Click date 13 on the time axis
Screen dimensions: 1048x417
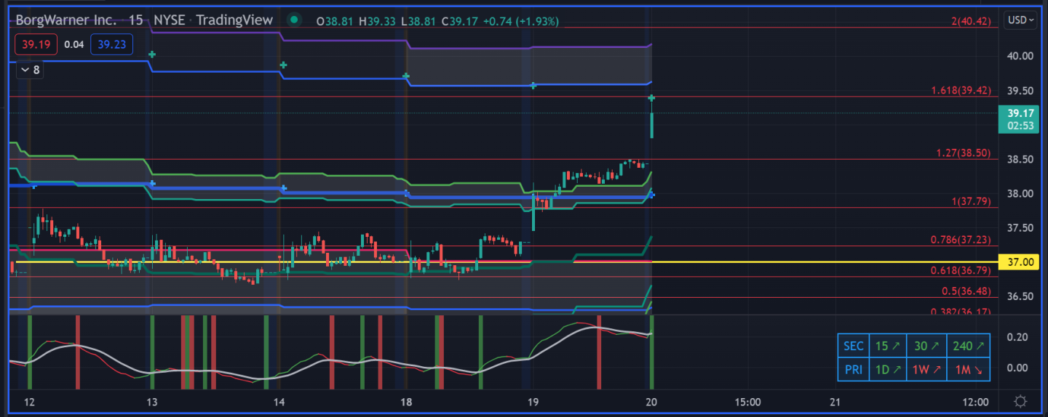(152, 402)
